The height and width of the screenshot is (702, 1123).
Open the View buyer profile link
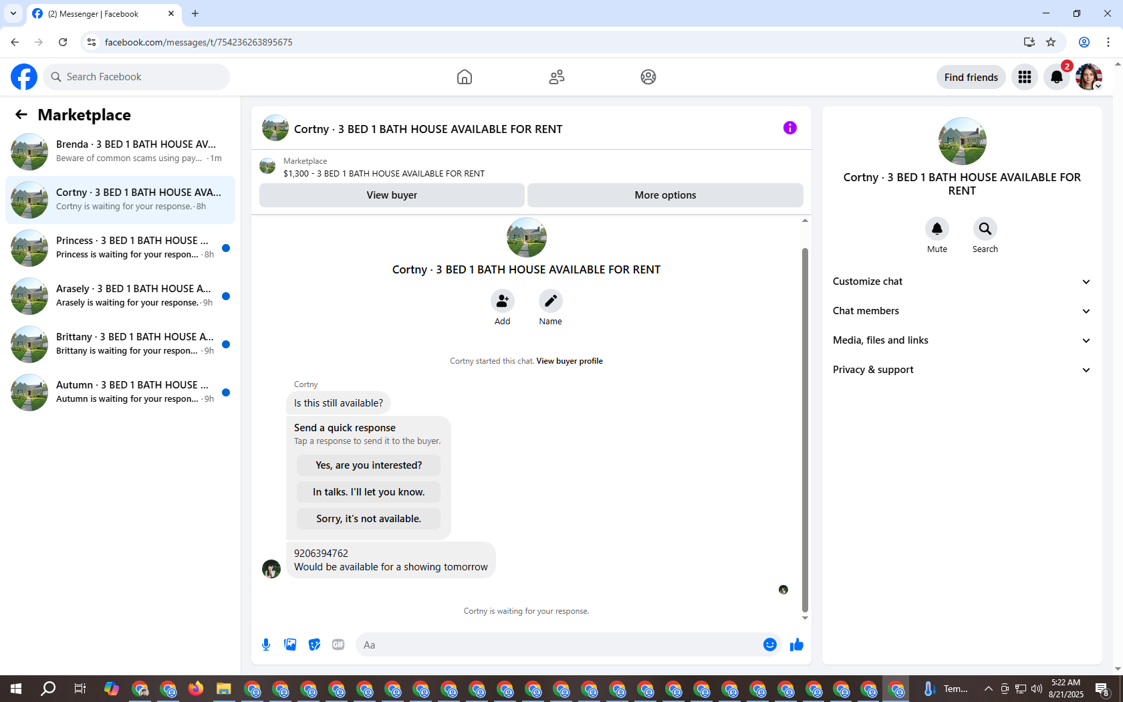pos(570,361)
